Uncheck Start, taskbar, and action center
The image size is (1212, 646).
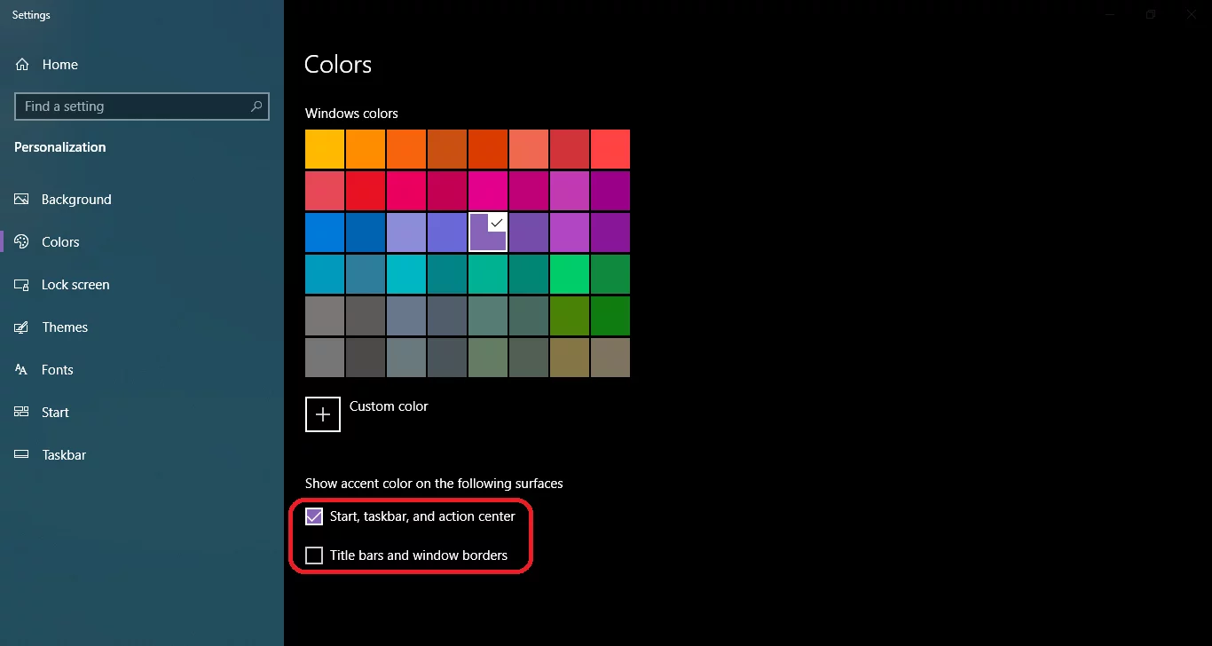[x=314, y=516]
